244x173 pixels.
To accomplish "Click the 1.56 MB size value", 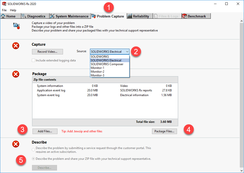I will tap(166, 95).
